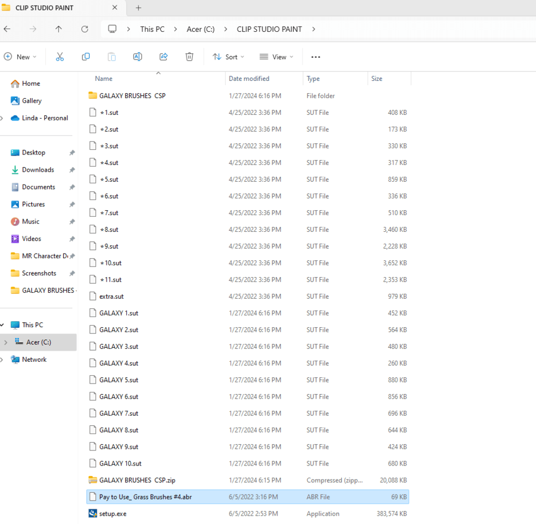Click the Share icon in toolbar
536x524 pixels.
(x=164, y=57)
